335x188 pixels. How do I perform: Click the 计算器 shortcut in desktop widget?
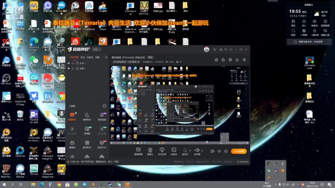[304, 33]
